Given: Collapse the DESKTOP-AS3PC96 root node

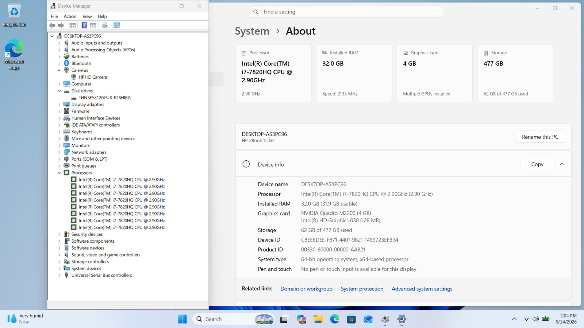Looking at the screenshot, I should tap(52, 36).
